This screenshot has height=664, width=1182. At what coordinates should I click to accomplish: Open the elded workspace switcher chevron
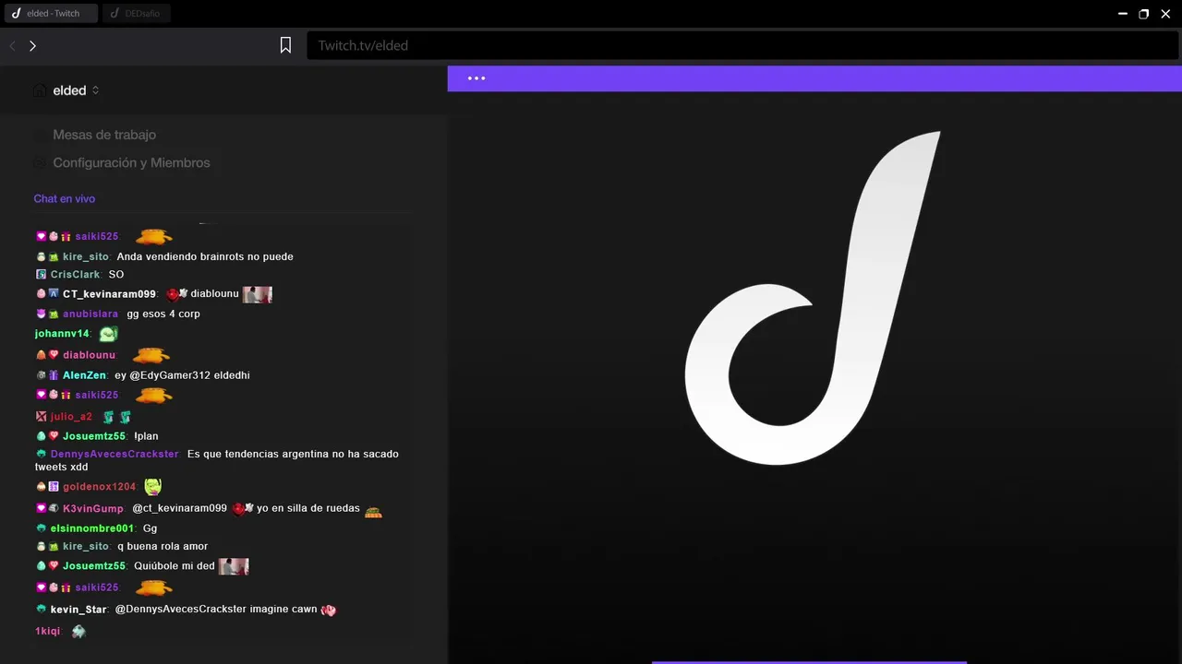pyautogui.click(x=95, y=90)
